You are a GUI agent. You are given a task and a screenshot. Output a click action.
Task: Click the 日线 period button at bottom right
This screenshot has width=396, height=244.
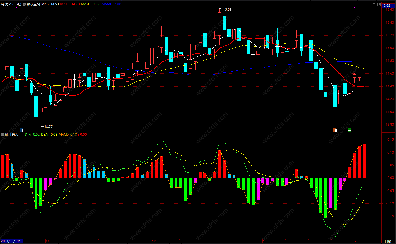tap(388, 241)
